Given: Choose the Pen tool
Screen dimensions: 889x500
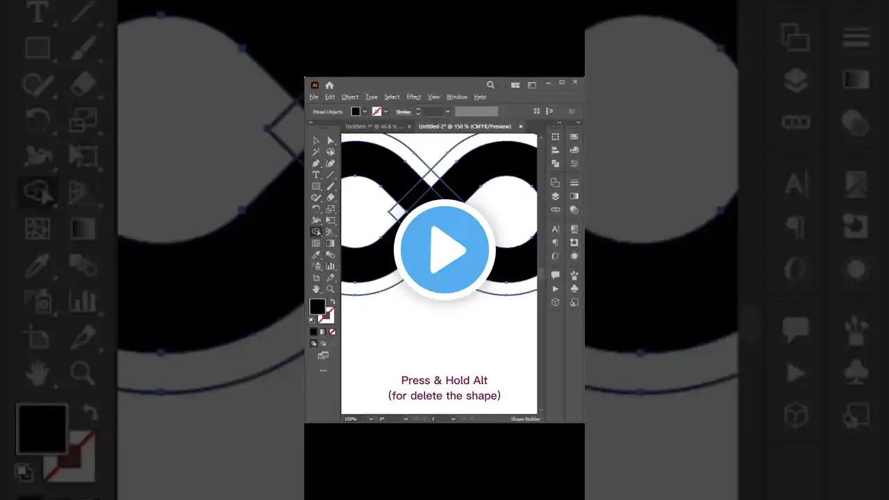Looking at the screenshot, I should [x=316, y=163].
